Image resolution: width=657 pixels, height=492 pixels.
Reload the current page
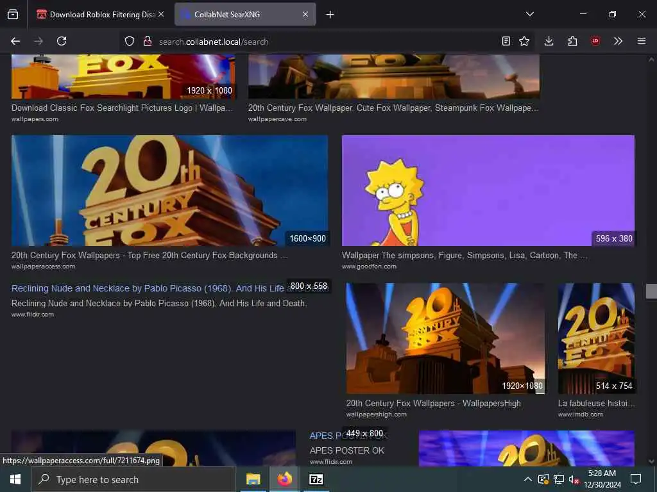pyautogui.click(x=62, y=41)
